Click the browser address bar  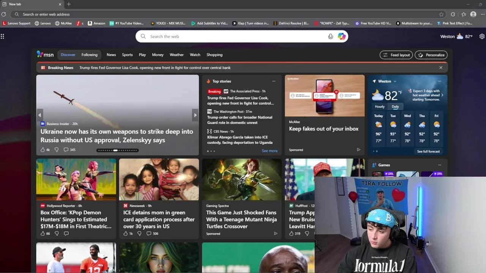[x=228, y=14]
